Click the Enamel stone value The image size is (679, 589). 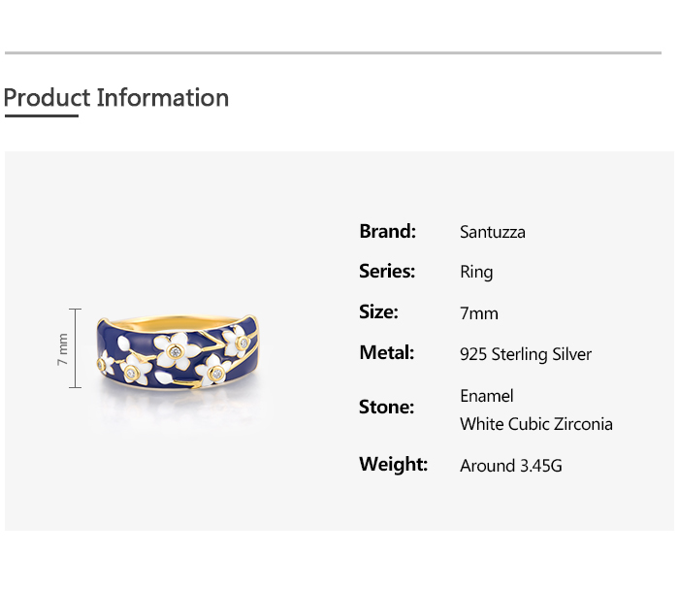point(486,396)
